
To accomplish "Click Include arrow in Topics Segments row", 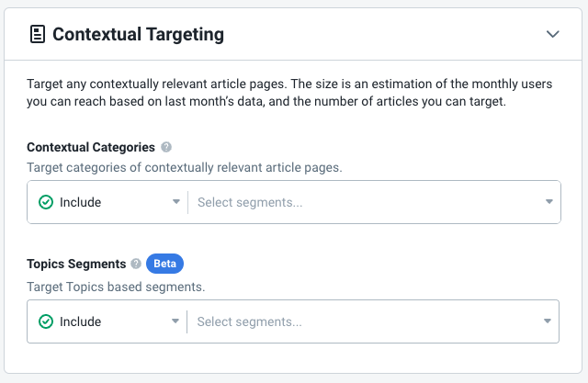I will click(x=175, y=321).
